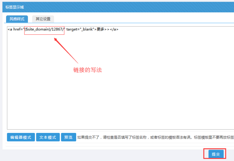Click the blank blue header bar area
The image size is (234, 161).
(134, 7)
